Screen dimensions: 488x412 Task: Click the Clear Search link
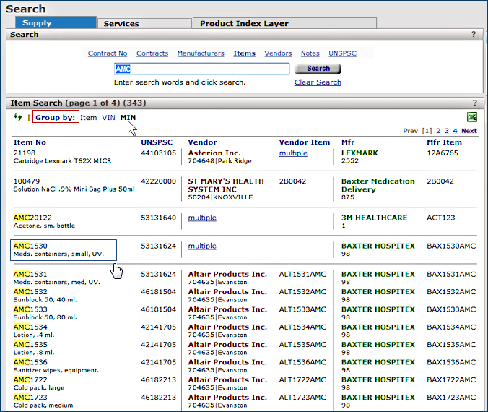coord(318,82)
